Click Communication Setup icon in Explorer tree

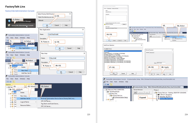pos(113,98)
